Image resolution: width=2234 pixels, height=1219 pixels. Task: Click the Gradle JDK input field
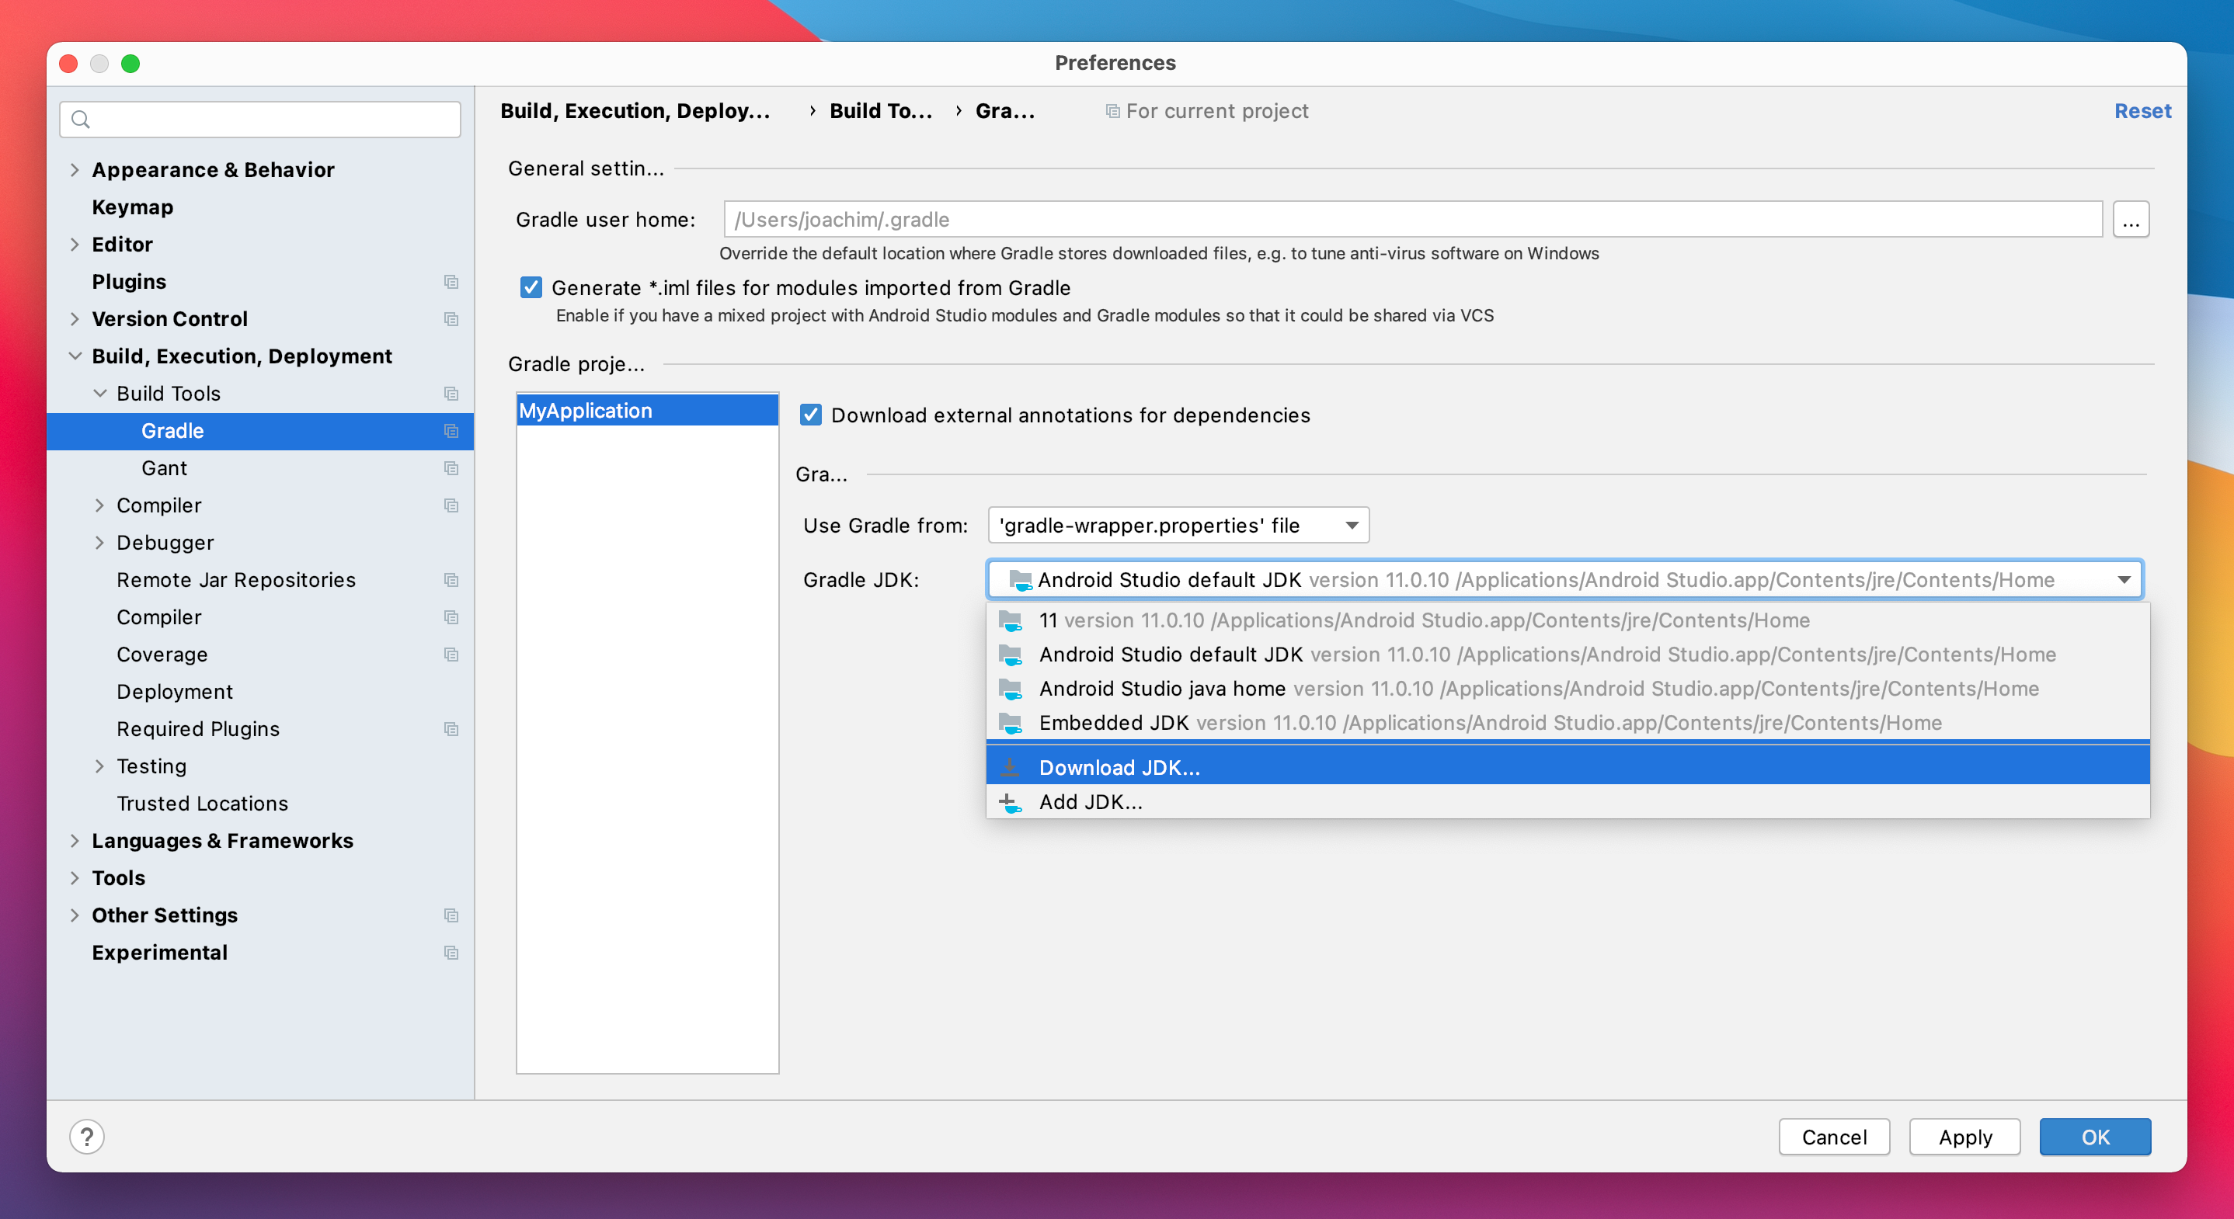[x=1564, y=579]
